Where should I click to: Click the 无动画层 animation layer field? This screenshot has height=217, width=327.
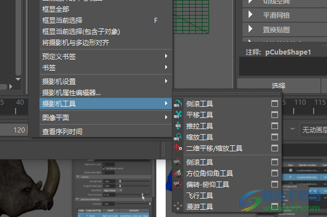click(x=314, y=130)
